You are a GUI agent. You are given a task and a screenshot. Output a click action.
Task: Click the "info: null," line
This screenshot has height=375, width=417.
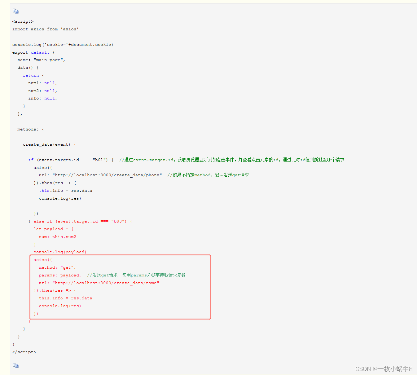[x=43, y=98]
